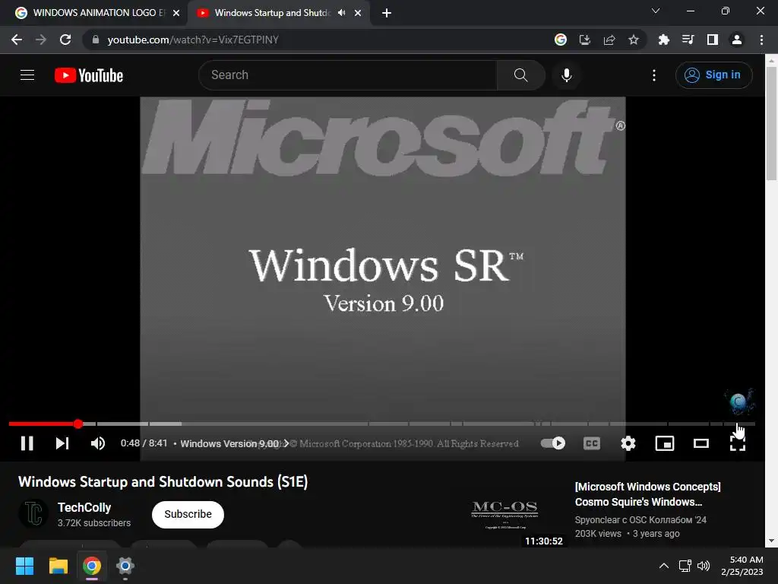The height and width of the screenshot is (584, 778).
Task: Open the Chrome three-dot menu
Action: 761,40
